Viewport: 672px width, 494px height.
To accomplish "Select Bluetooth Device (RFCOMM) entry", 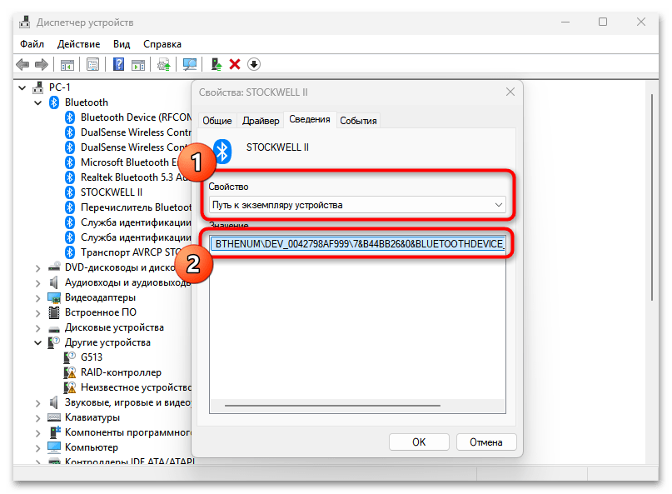I will point(136,117).
